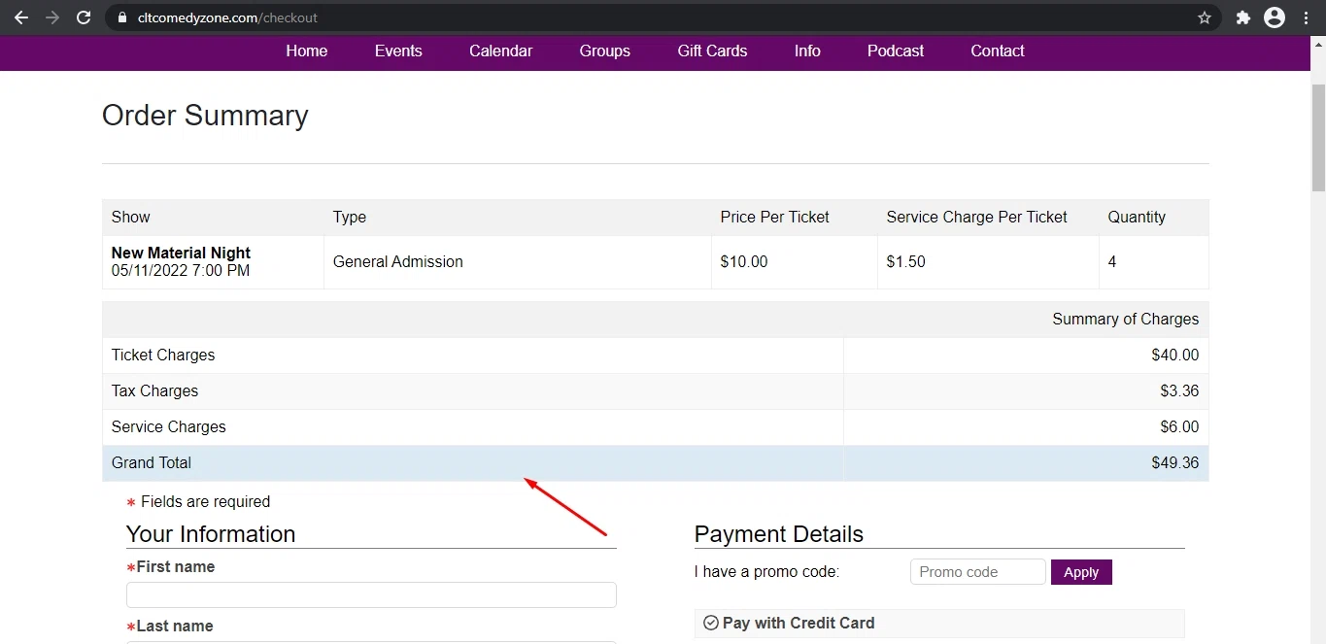
Task: Click the Service Charges row label
Action: click(169, 427)
